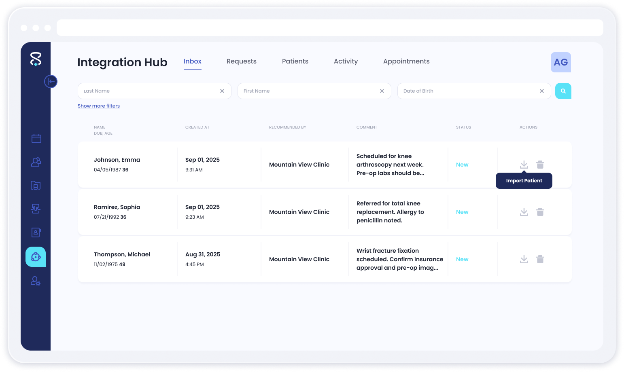
Task: Click the cyan search icon button
Action: (563, 91)
